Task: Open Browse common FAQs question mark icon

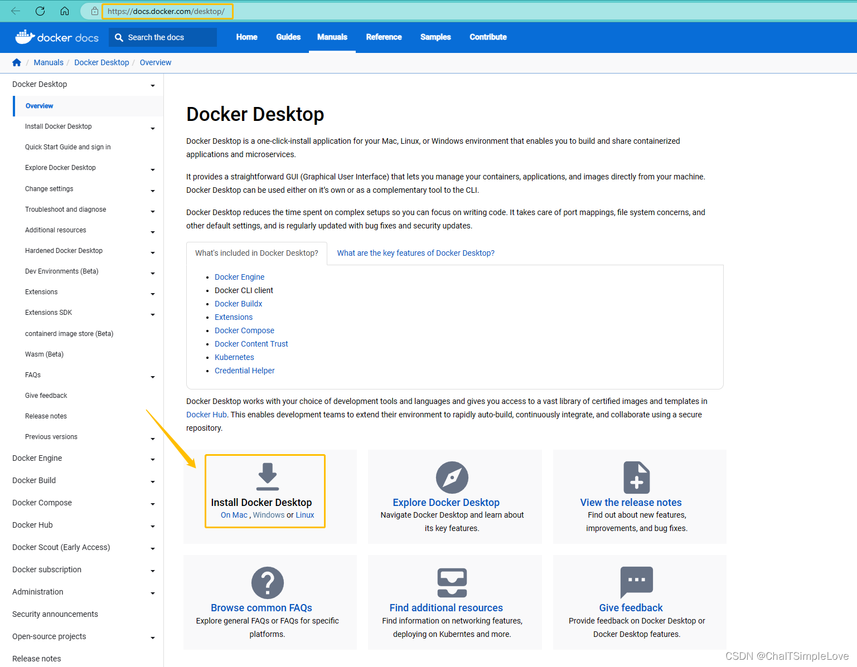Action: pyautogui.click(x=267, y=582)
